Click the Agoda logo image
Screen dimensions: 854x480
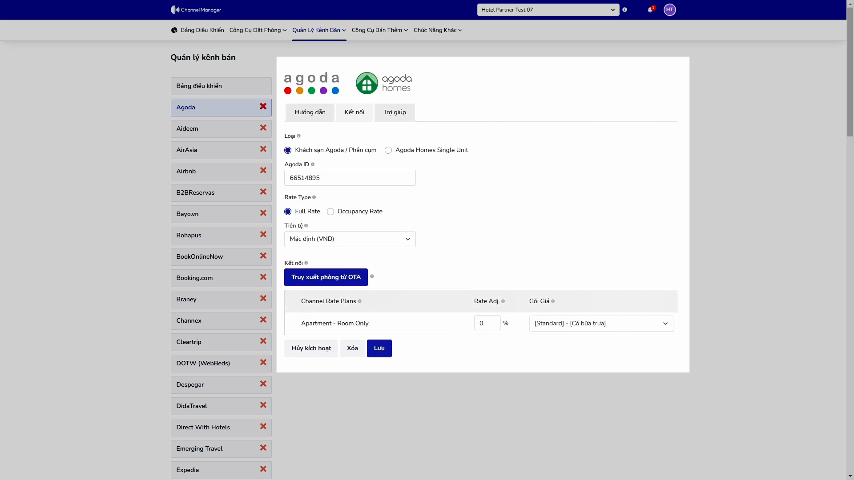312,83
